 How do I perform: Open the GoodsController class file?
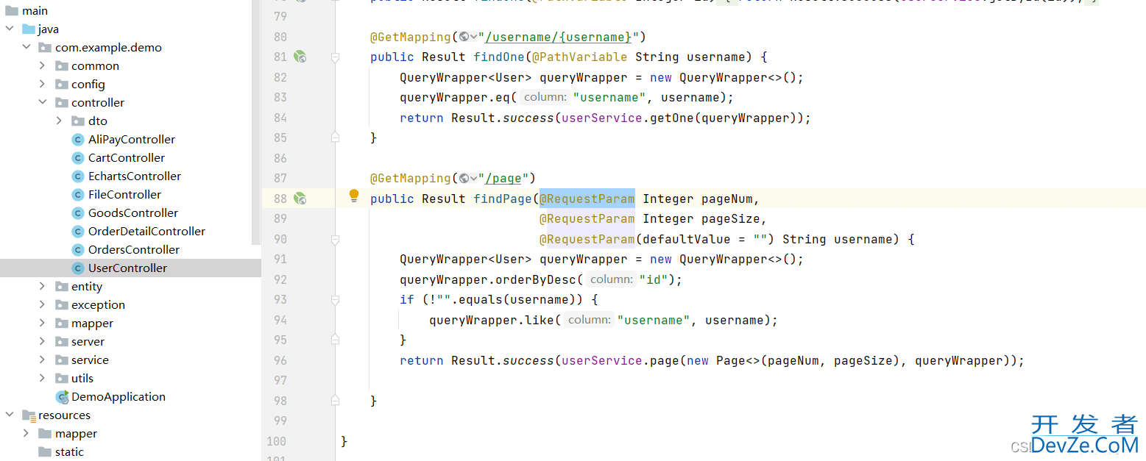pos(132,212)
